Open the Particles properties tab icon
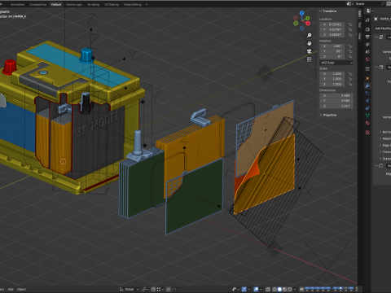 (367, 94)
